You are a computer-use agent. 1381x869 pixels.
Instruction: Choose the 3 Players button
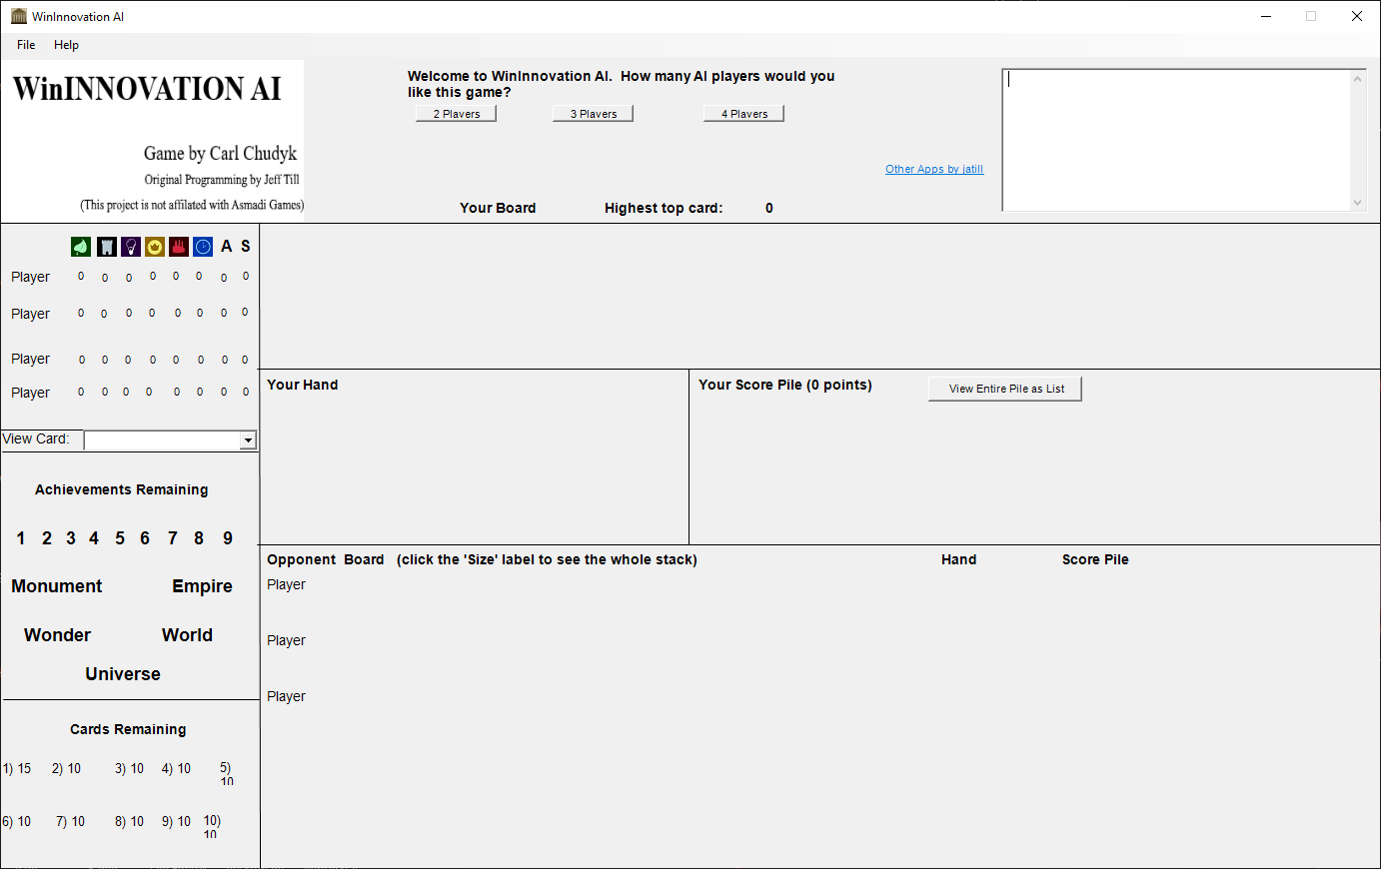(594, 114)
